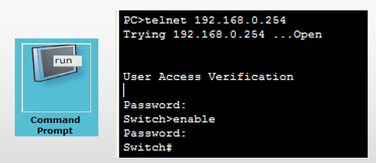This screenshot has width=376, height=163.
Task: Click the "run" tag on the icon
Action: pyautogui.click(x=64, y=60)
